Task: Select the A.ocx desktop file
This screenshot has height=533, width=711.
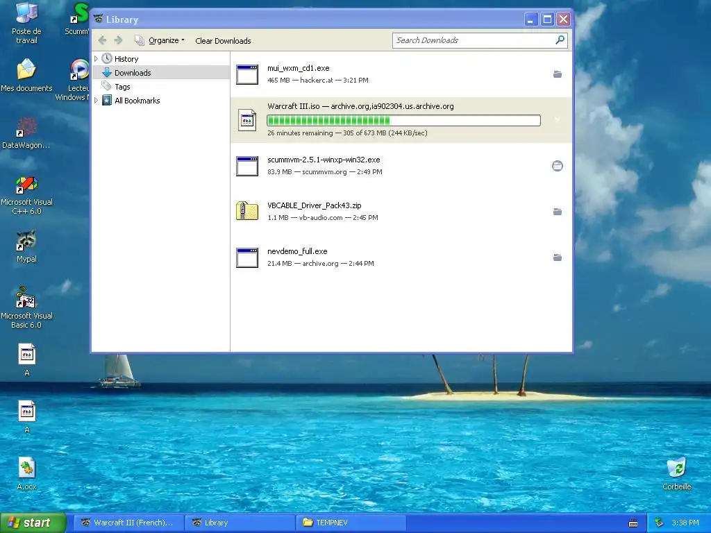Action: [26, 473]
